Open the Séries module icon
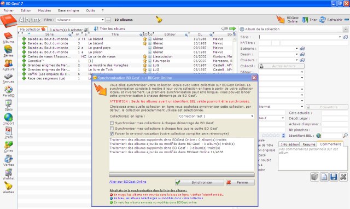Image resolution: width=350 pixels, height=209 pixels. (8, 51)
